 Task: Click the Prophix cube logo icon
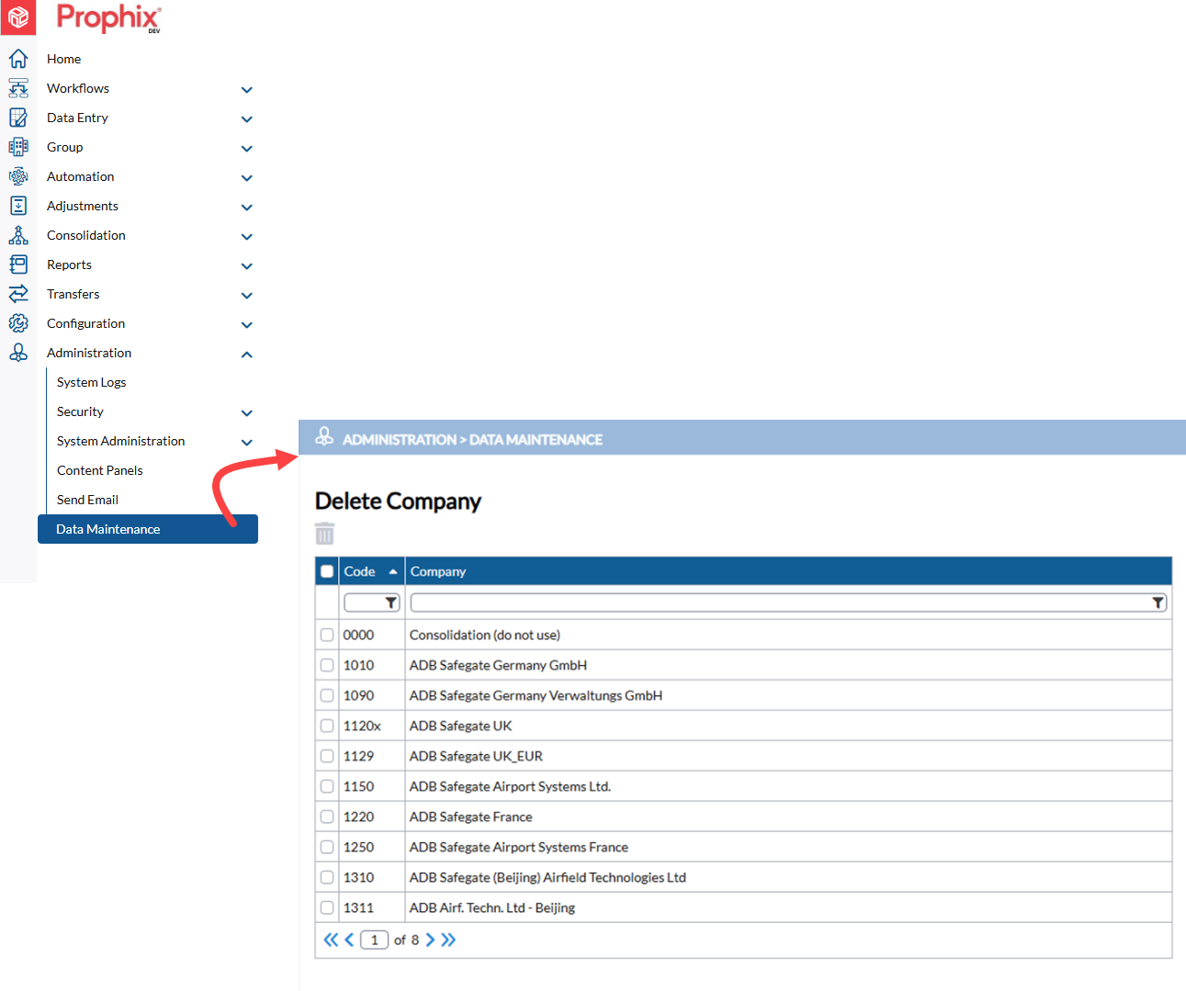pyautogui.click(x=18, y=17)
